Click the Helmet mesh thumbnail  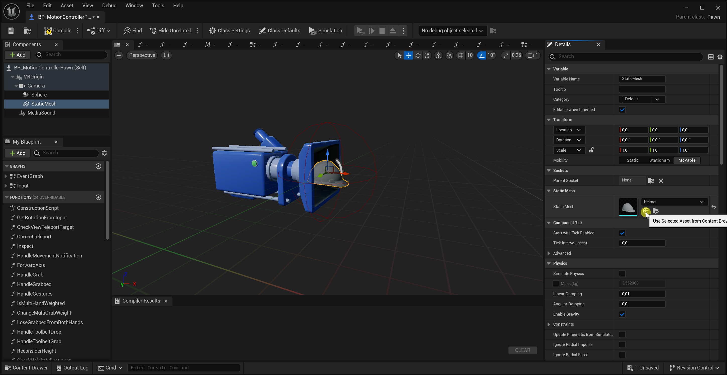tap(628, 207)
